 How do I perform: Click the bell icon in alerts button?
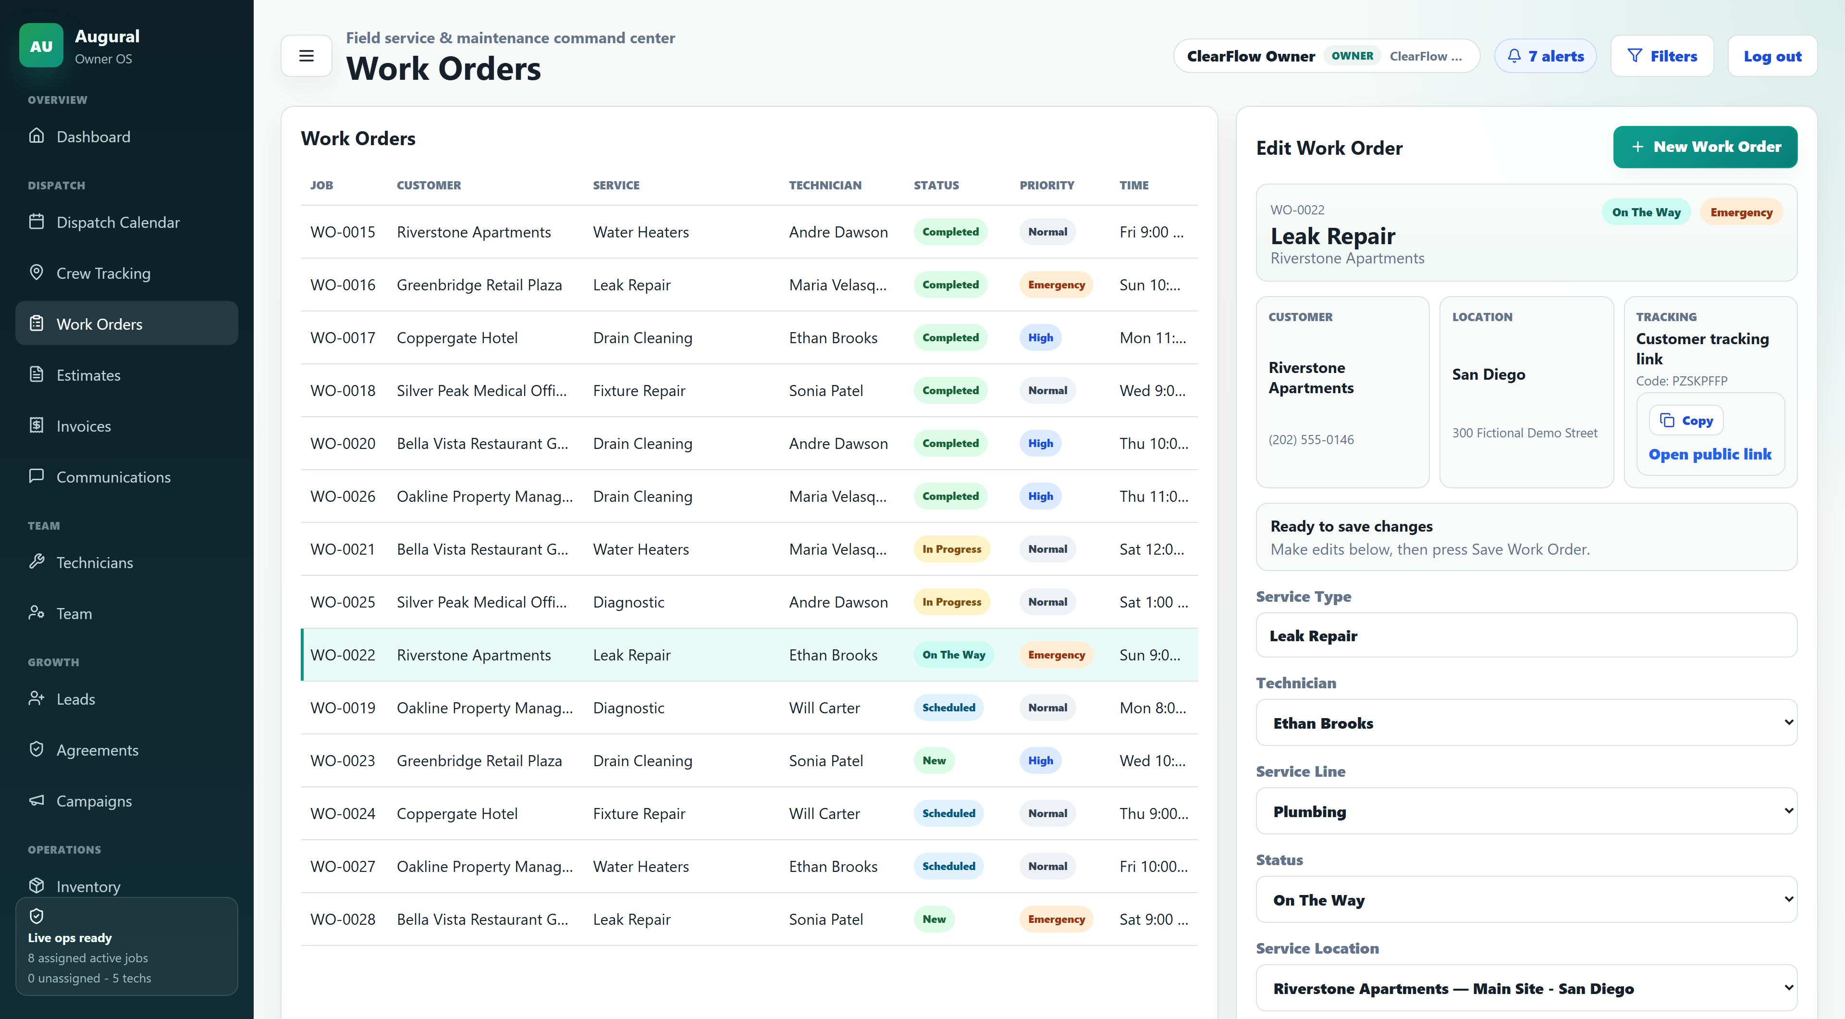point(1514,56)
